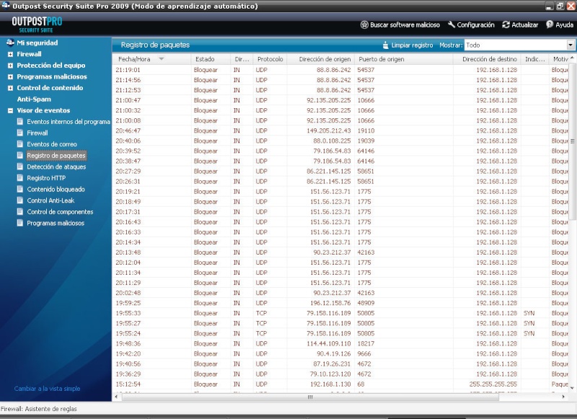Sort by the Estado column header
Image resolution: width=577 pixels, height=419 pixels.
(211, 59)
